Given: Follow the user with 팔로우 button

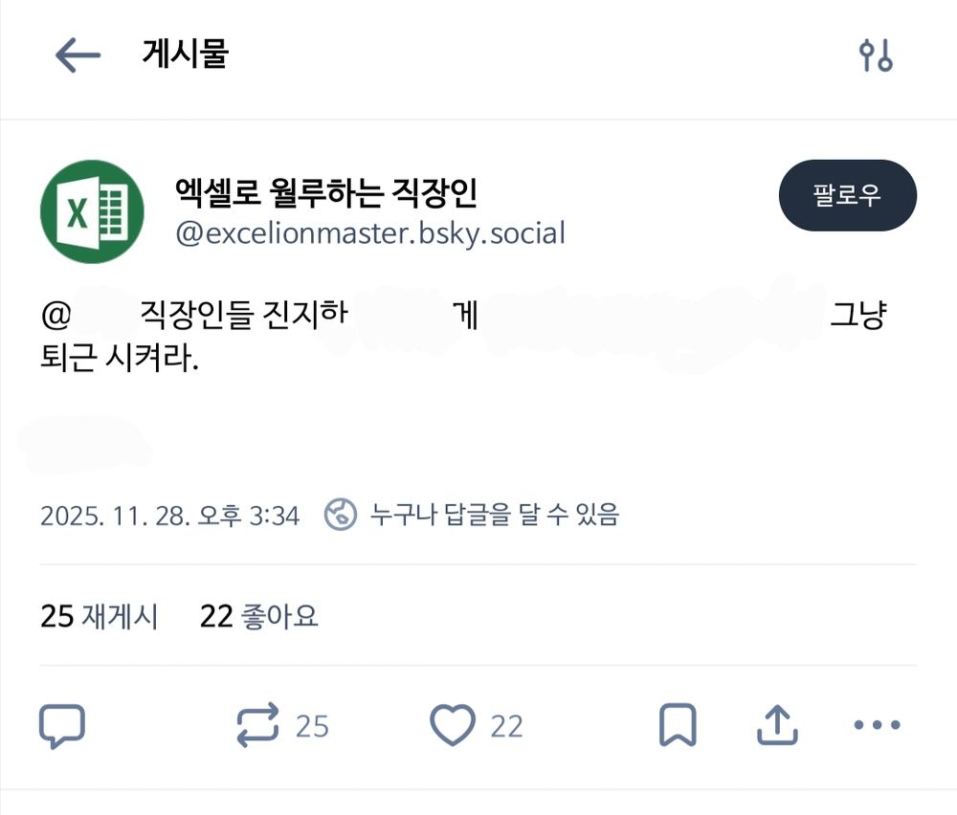Looking at the screenshot, I should [x=847, y=195].
